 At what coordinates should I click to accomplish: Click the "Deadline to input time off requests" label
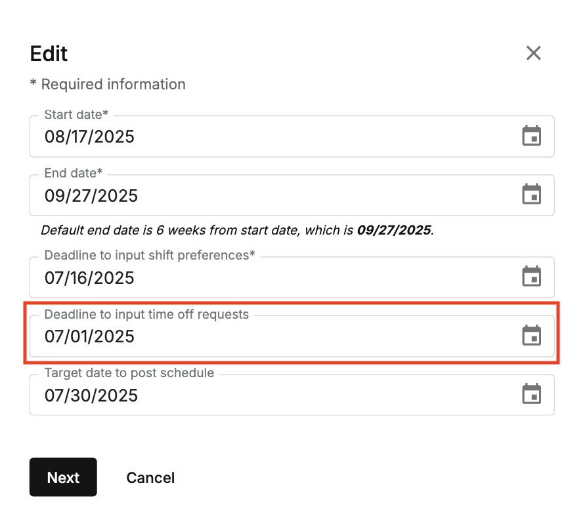[146, 314]
